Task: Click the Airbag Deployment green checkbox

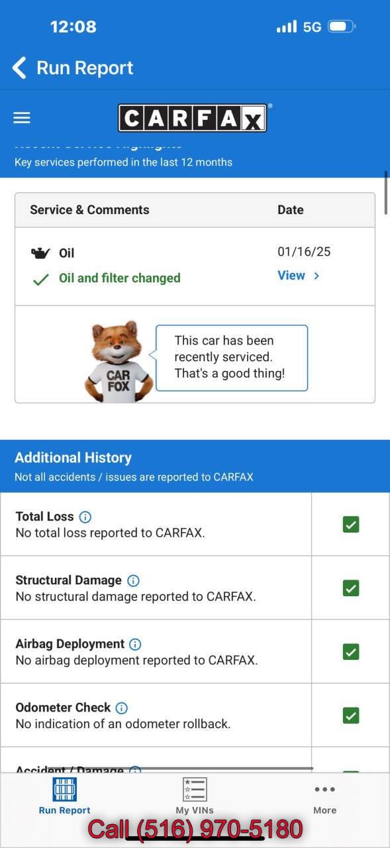Action: pos(351,652)
